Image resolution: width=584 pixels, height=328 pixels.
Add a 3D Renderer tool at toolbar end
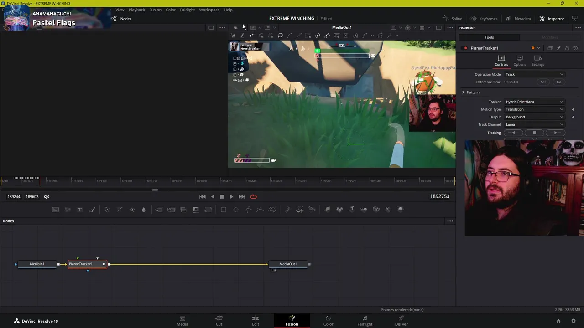[401, 210]
